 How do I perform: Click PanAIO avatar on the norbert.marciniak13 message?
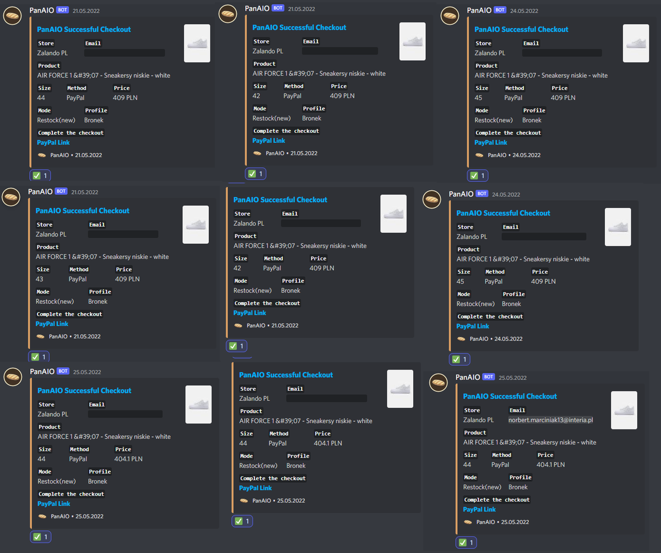439,382
